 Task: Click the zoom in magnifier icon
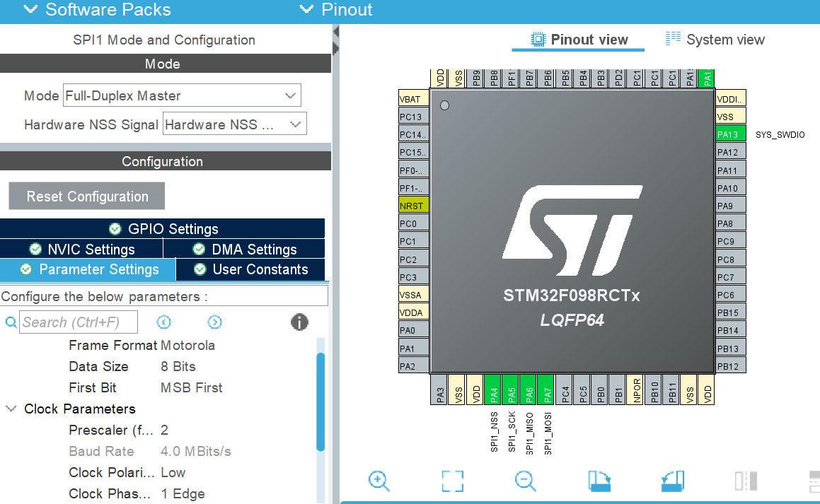tap(379, 481)
